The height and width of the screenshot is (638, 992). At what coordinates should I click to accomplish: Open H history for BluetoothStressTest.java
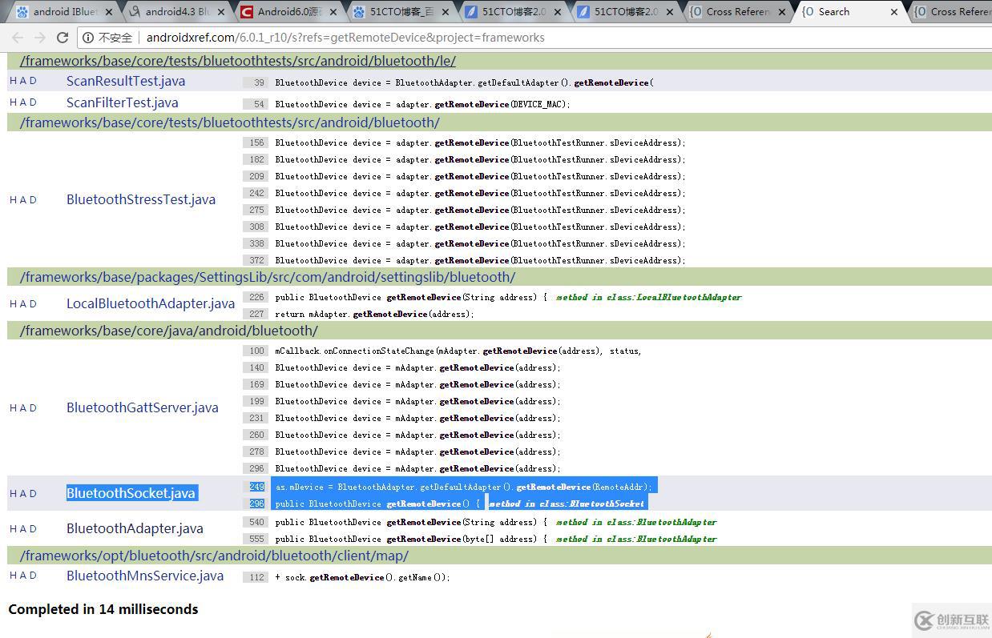pyautogui.click(x=14, y=200)
